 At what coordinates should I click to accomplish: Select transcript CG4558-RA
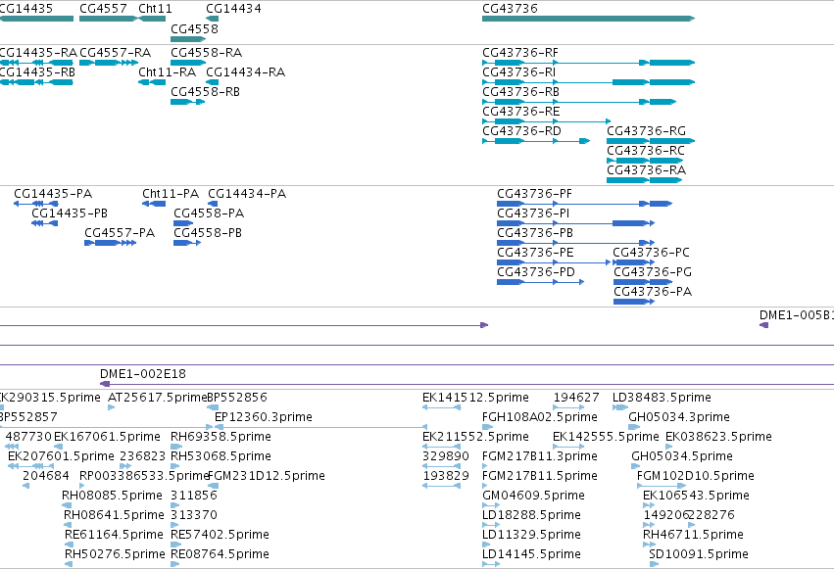pos(188,63)
